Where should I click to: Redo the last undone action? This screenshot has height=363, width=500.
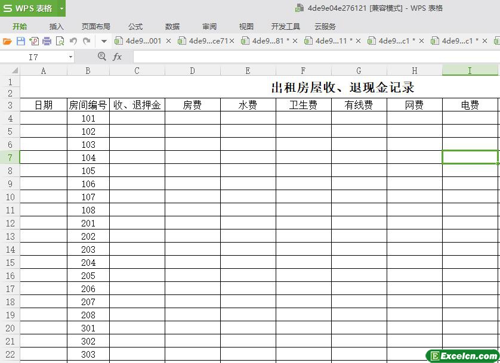(87, 41)
